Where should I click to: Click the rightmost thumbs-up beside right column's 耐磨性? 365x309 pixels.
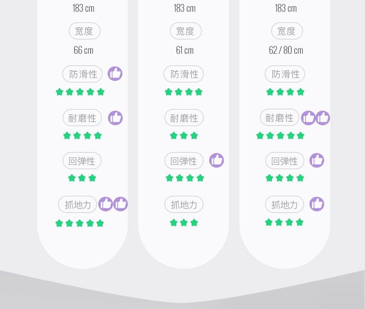click(323, 118)
